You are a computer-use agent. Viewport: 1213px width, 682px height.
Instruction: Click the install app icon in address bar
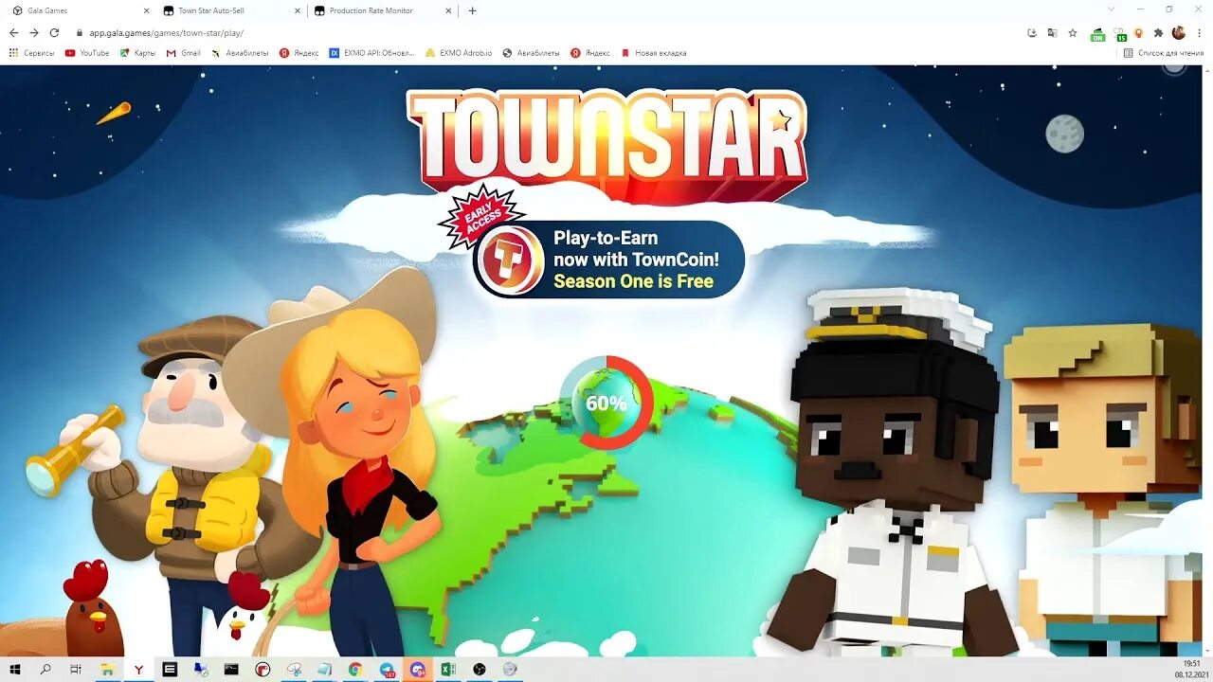(1032, 32)
